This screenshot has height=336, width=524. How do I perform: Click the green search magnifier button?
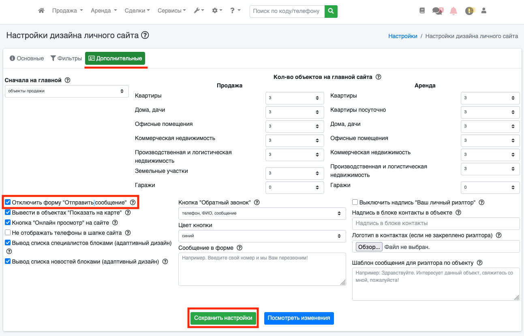(331, 11)
